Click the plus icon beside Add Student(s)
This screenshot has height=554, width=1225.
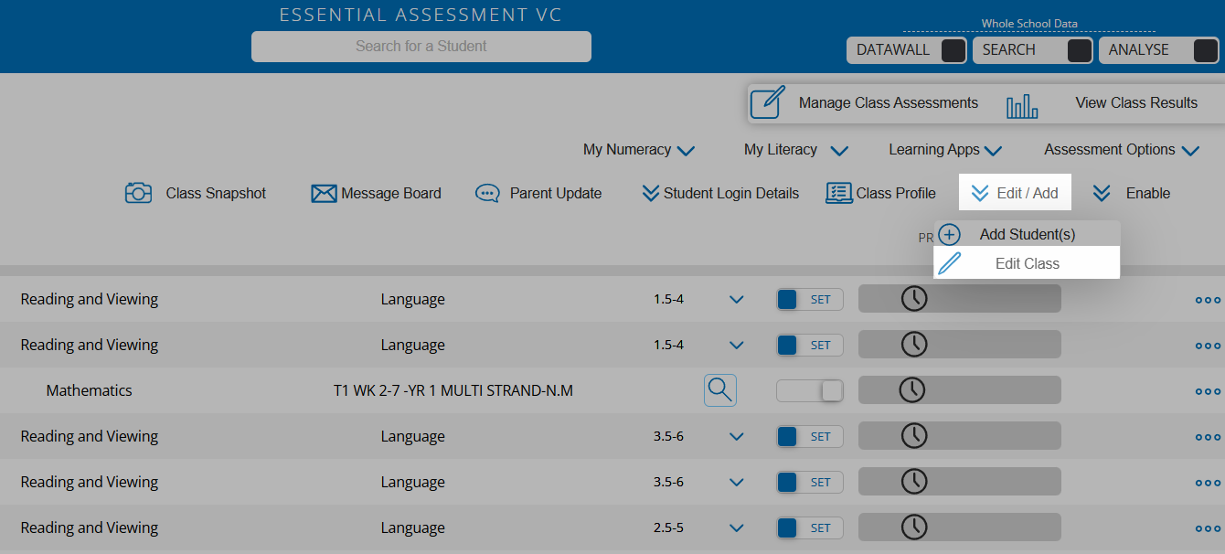tap(950, 234)
